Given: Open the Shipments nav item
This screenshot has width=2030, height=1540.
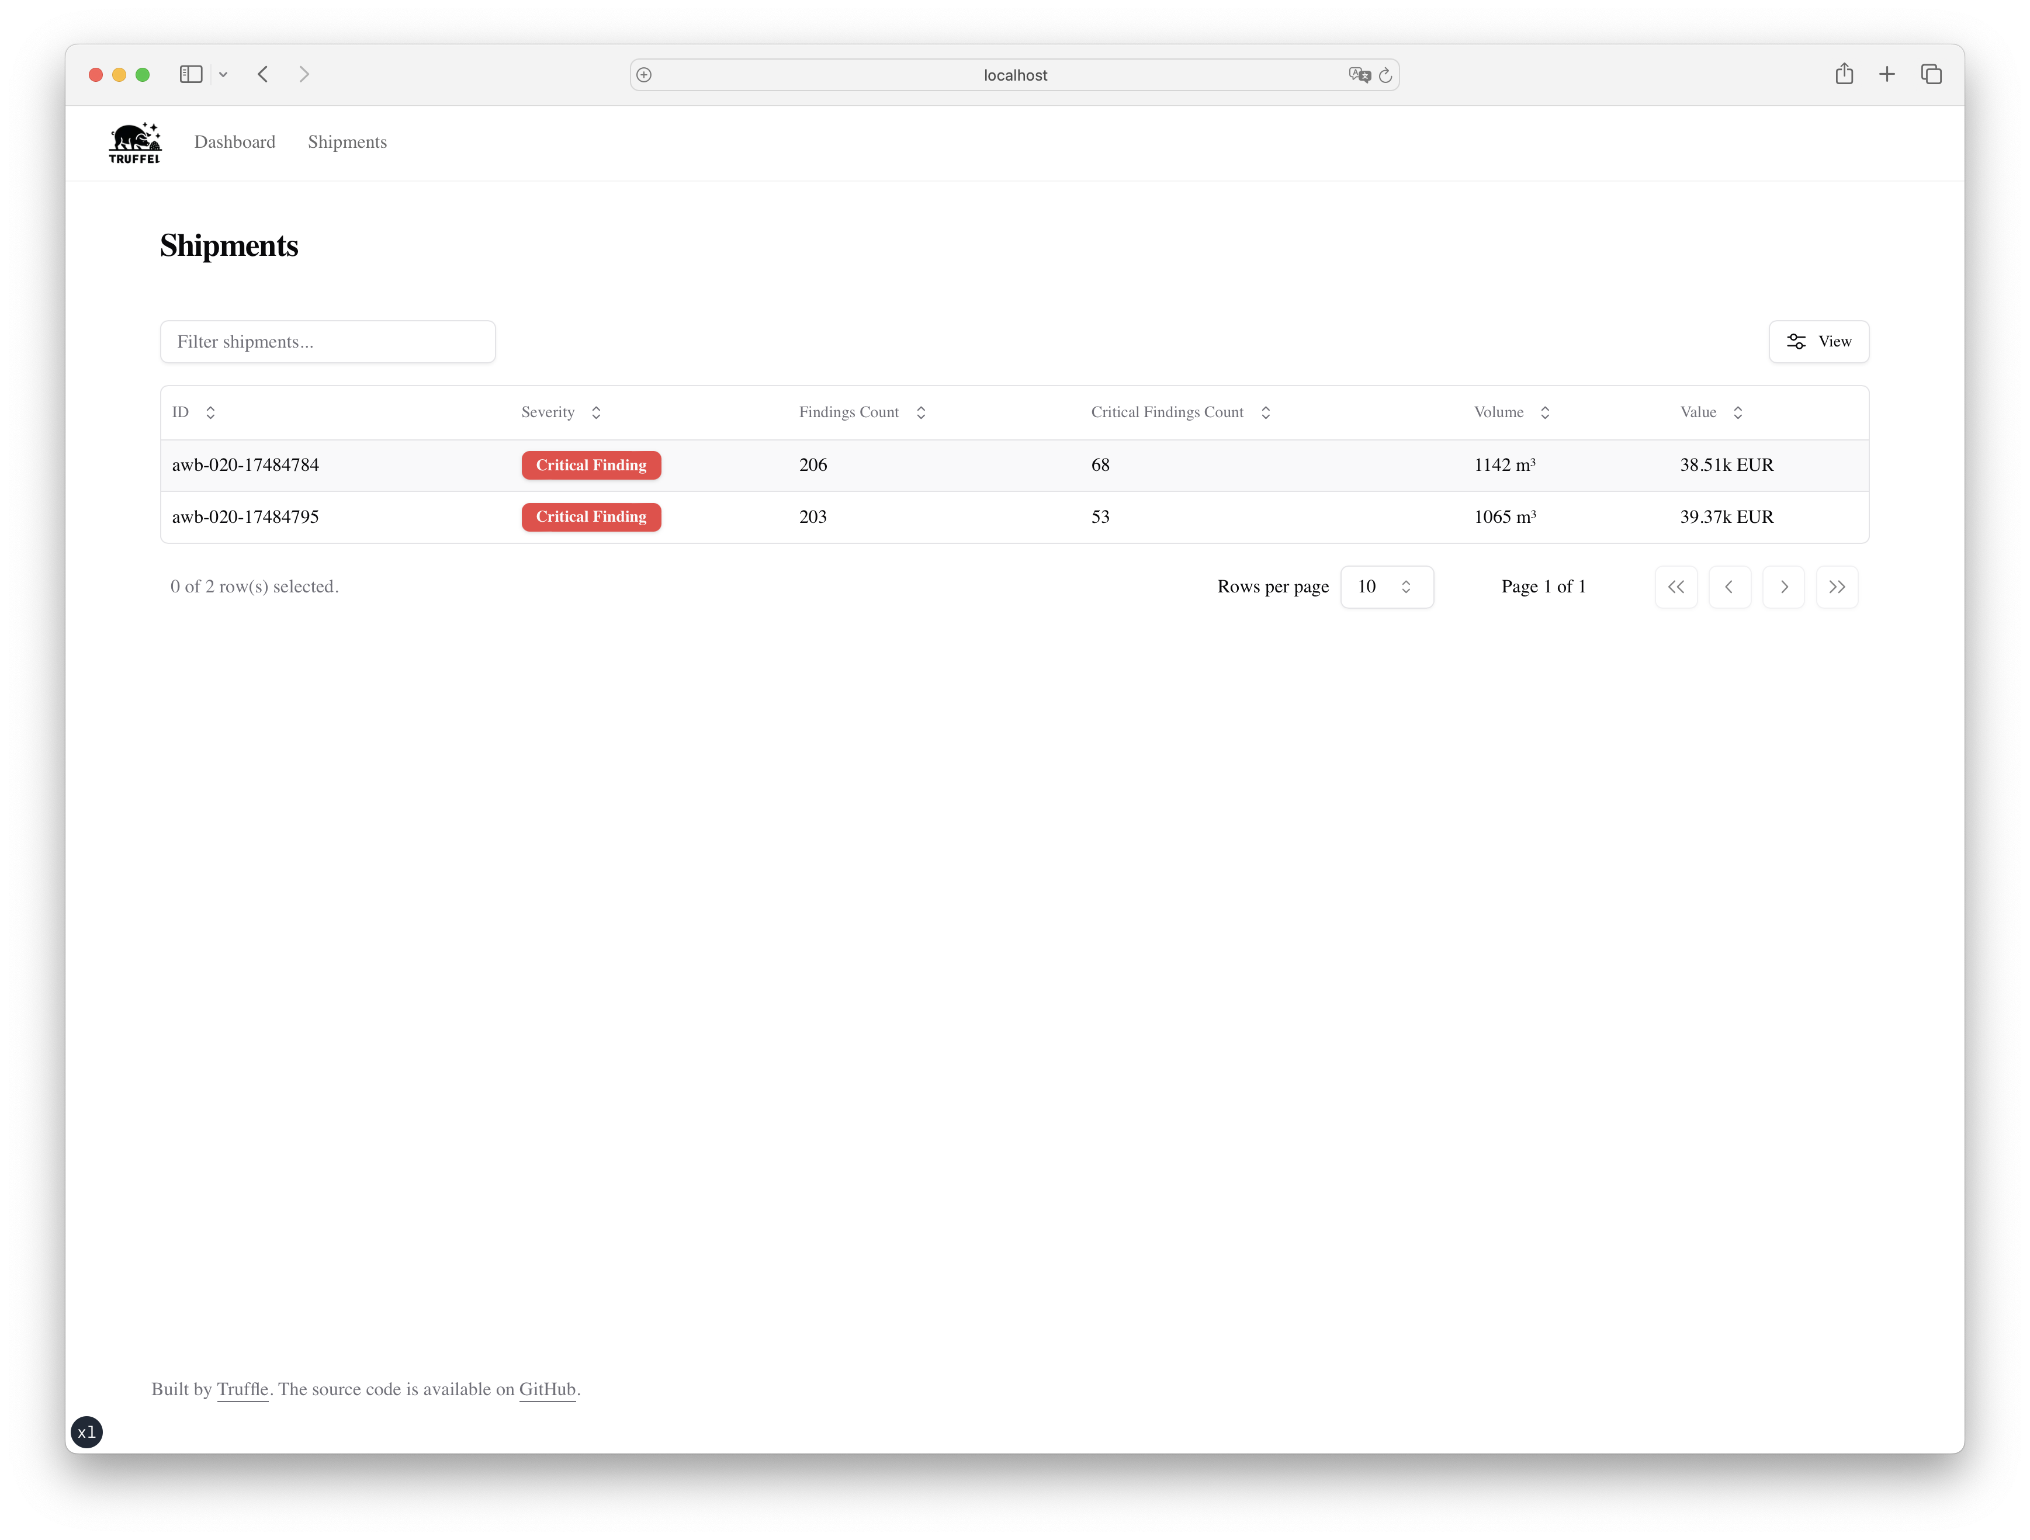Looking at the screenshot, I should (347, 142).
